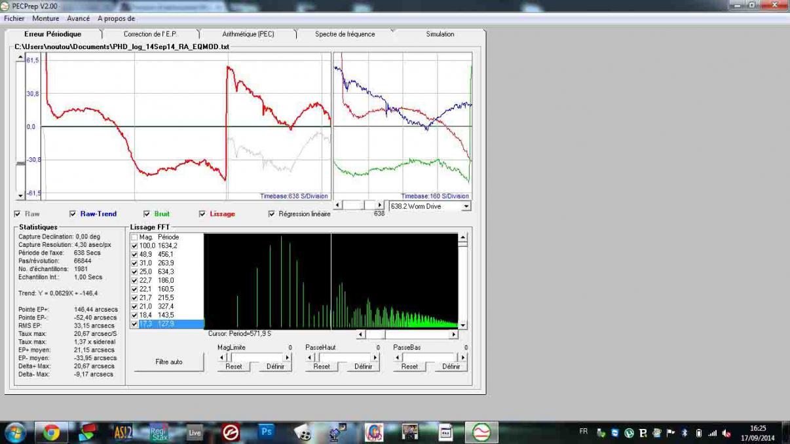Screen dimensions: 790x444
Task: Open the Fichier menu
Action: [x=14, y=18]
